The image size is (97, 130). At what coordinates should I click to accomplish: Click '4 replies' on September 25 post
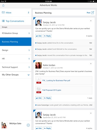coord(89,128)
